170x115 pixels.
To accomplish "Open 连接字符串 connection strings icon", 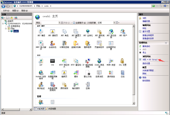I will [76, 43].
